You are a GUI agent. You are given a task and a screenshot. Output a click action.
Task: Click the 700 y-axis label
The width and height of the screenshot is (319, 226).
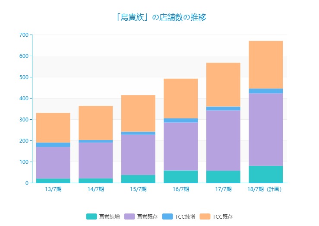point(24,35)
